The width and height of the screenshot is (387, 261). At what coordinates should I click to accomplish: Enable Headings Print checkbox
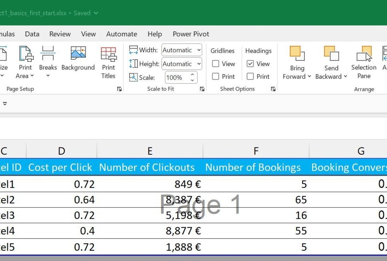[x=250, y=77]
